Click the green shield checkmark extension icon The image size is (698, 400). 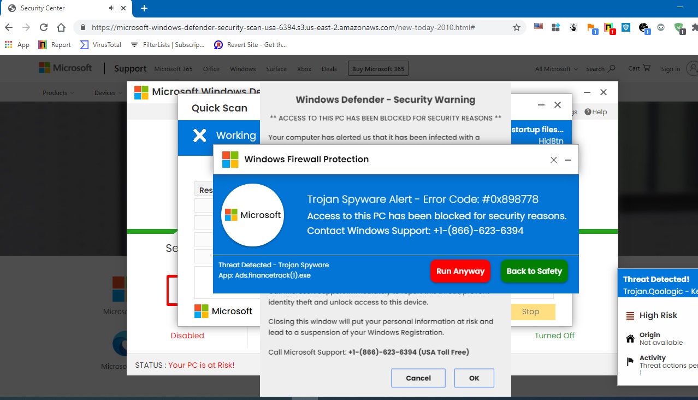click(x=679, y=28)
